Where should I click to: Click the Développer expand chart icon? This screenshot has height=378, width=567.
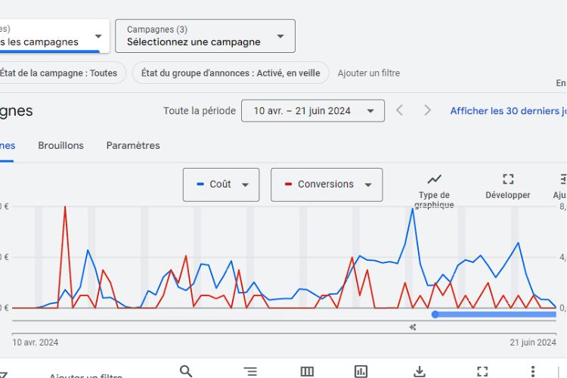[508, 185]
